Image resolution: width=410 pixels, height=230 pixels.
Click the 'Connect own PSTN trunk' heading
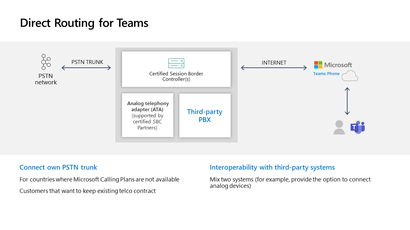pos(58,167)
